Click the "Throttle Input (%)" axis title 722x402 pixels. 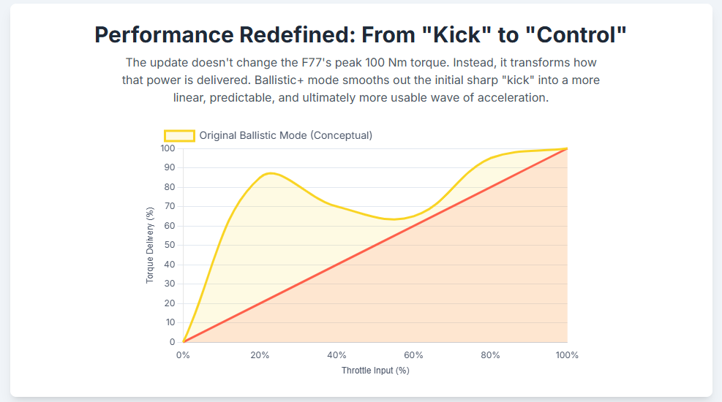click(x=375, y=371)
